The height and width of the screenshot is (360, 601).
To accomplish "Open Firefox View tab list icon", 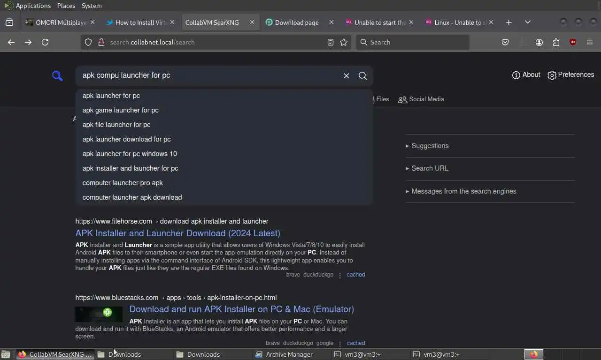I will tap(9, 22).
